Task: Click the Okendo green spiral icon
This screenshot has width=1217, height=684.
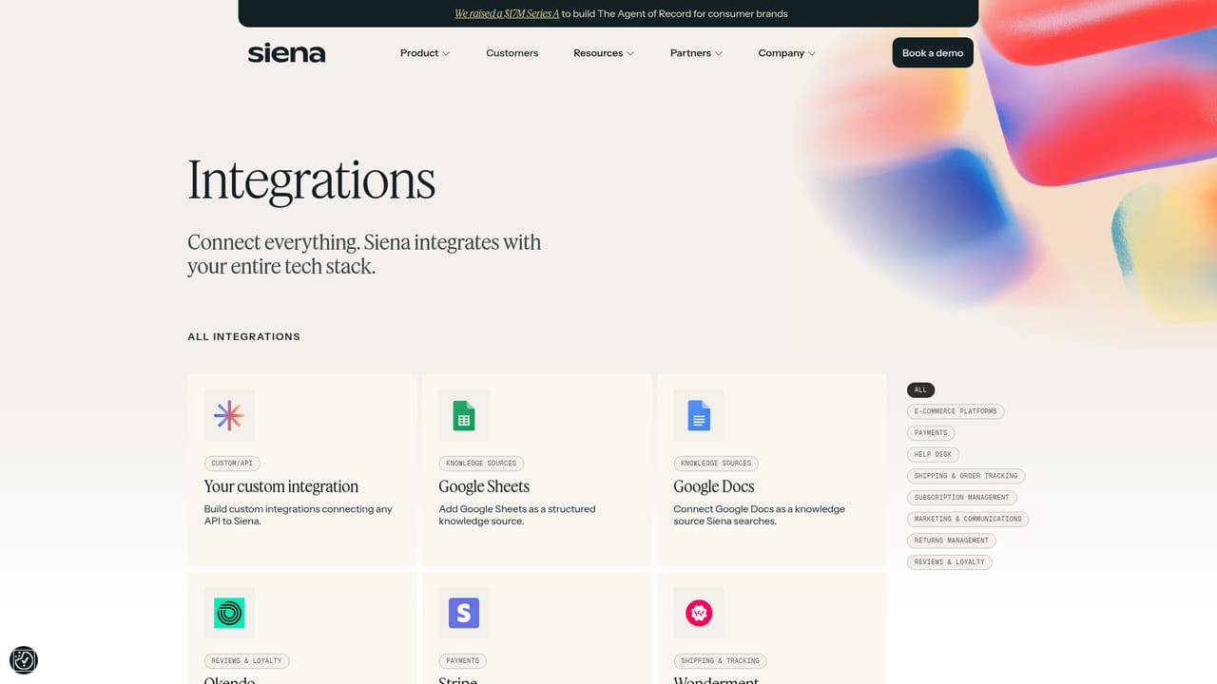Action: (x=229, y=613)
